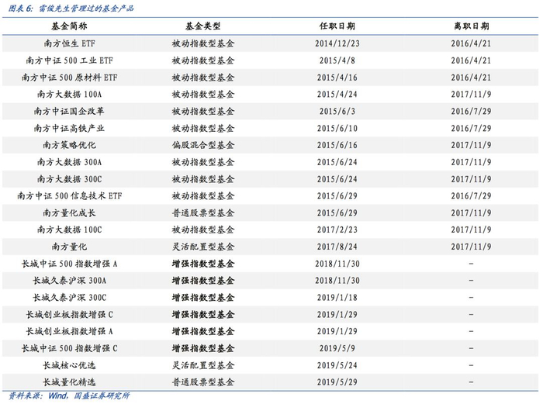543x404 pixels.
Task: Click the 离职日期 column header
Action: coord(471,26)
